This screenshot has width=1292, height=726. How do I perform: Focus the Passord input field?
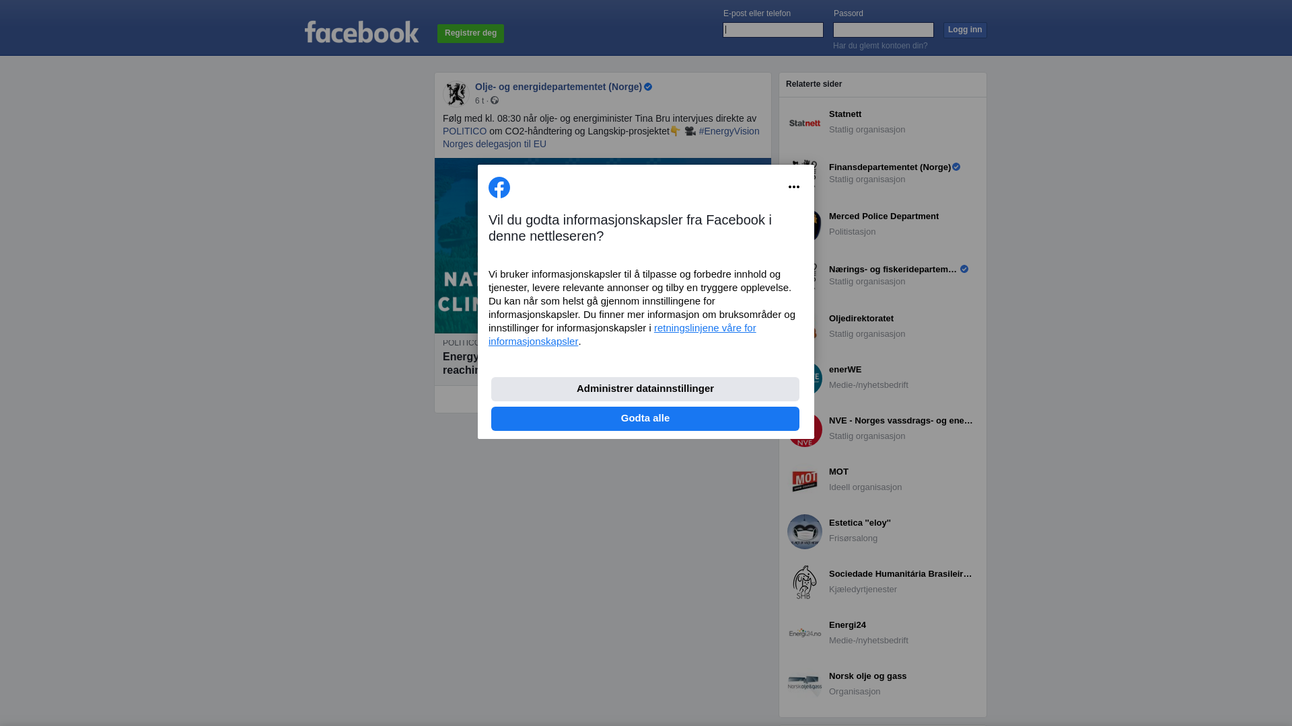[x=884, y=30]
